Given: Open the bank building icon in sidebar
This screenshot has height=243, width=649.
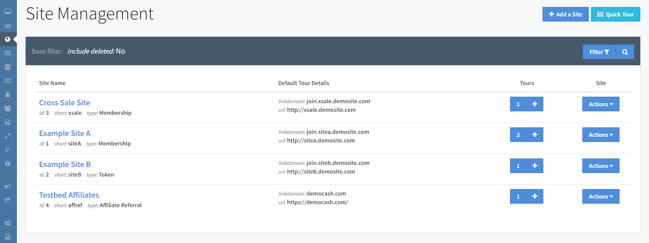Looking at the screenshot, I should (7, 67).
